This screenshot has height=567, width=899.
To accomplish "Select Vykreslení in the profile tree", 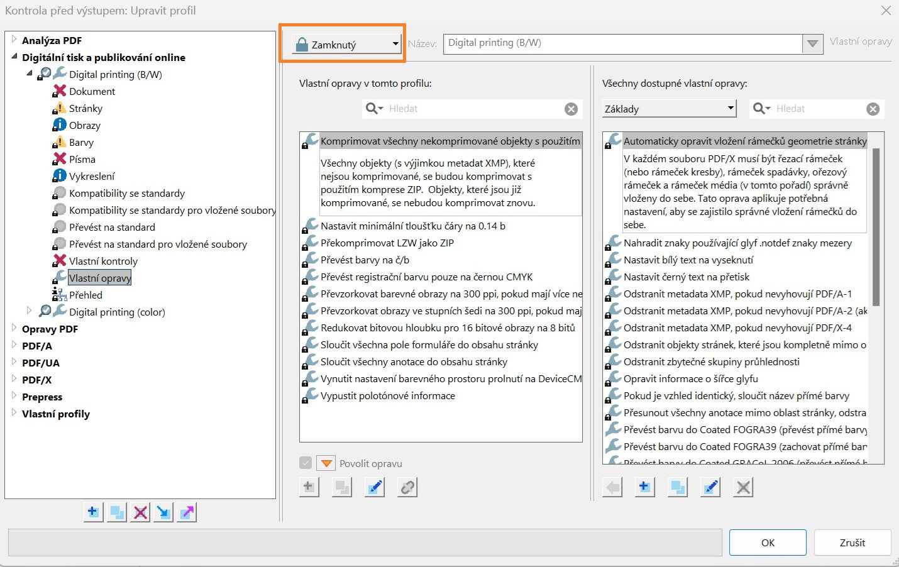I will point(92,176).
